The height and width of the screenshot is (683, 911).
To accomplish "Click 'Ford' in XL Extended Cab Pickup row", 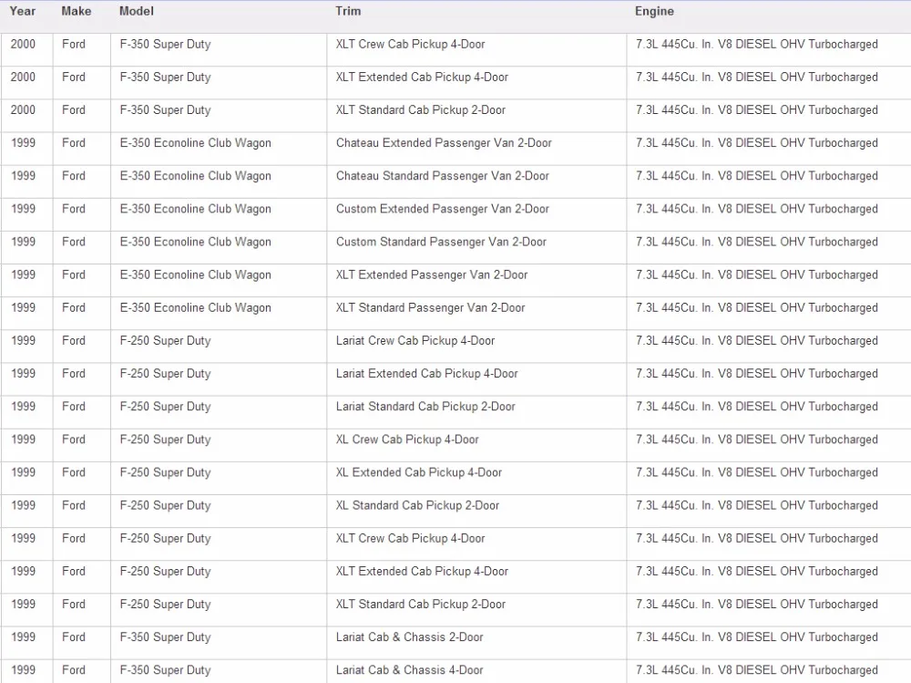I will (x=73, y=472).
